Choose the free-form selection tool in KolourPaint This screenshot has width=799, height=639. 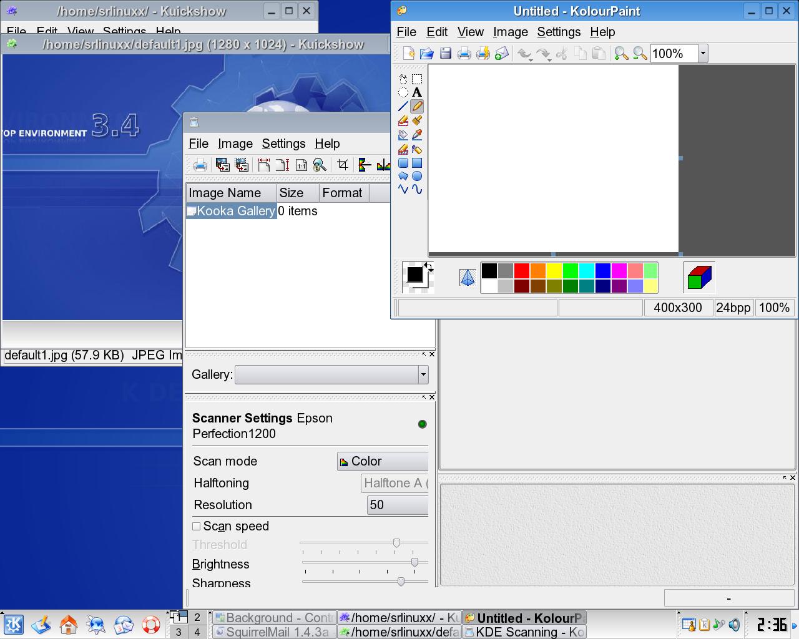[403, 79]
